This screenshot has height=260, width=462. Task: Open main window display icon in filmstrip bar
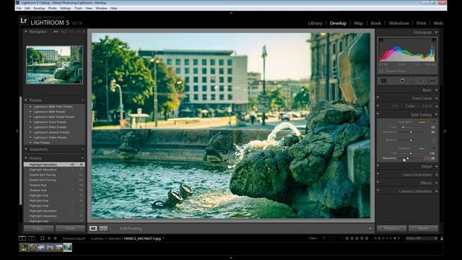pyautogui.click(x=22, y=238)
